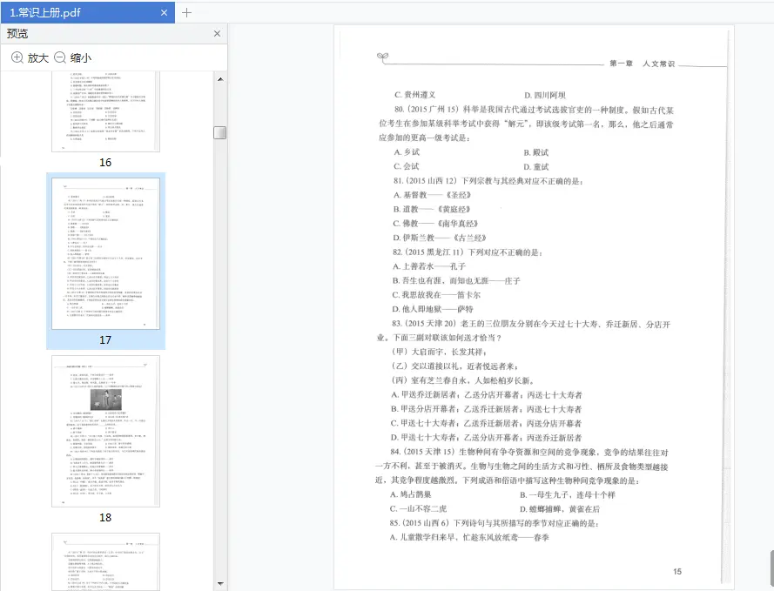The image size is (774, 591).
Task: Select page 16 thumbnail
Action: (x=105, y=111)
